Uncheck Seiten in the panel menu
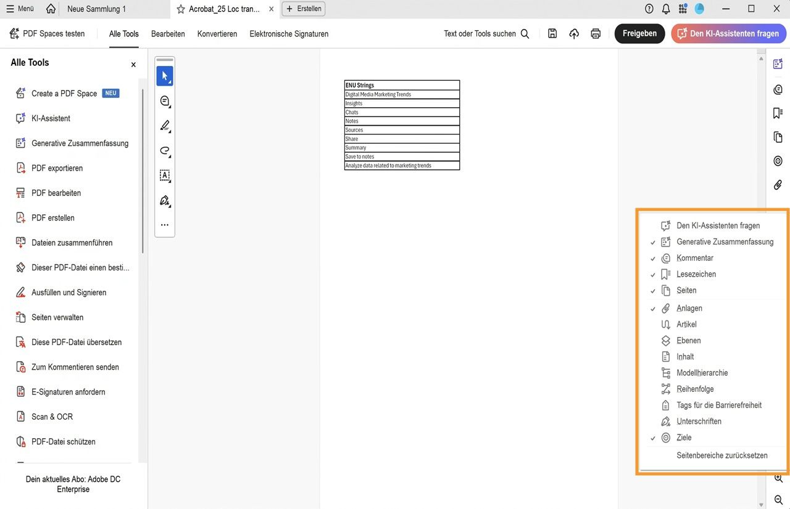This screenshot has width=790, height=509. (x=686, y=290)
